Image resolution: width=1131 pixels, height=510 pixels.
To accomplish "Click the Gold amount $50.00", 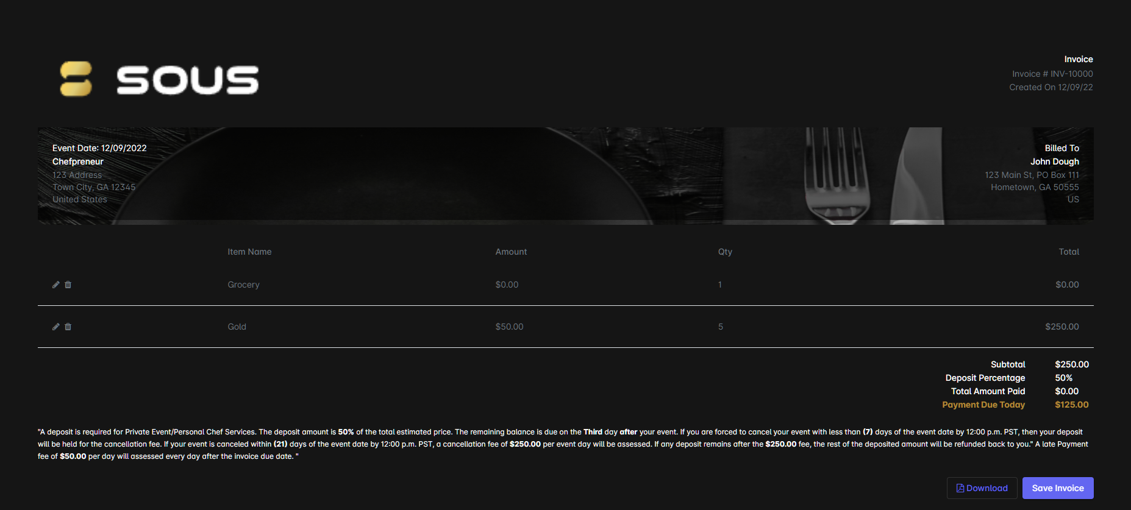I will point(509,327).
